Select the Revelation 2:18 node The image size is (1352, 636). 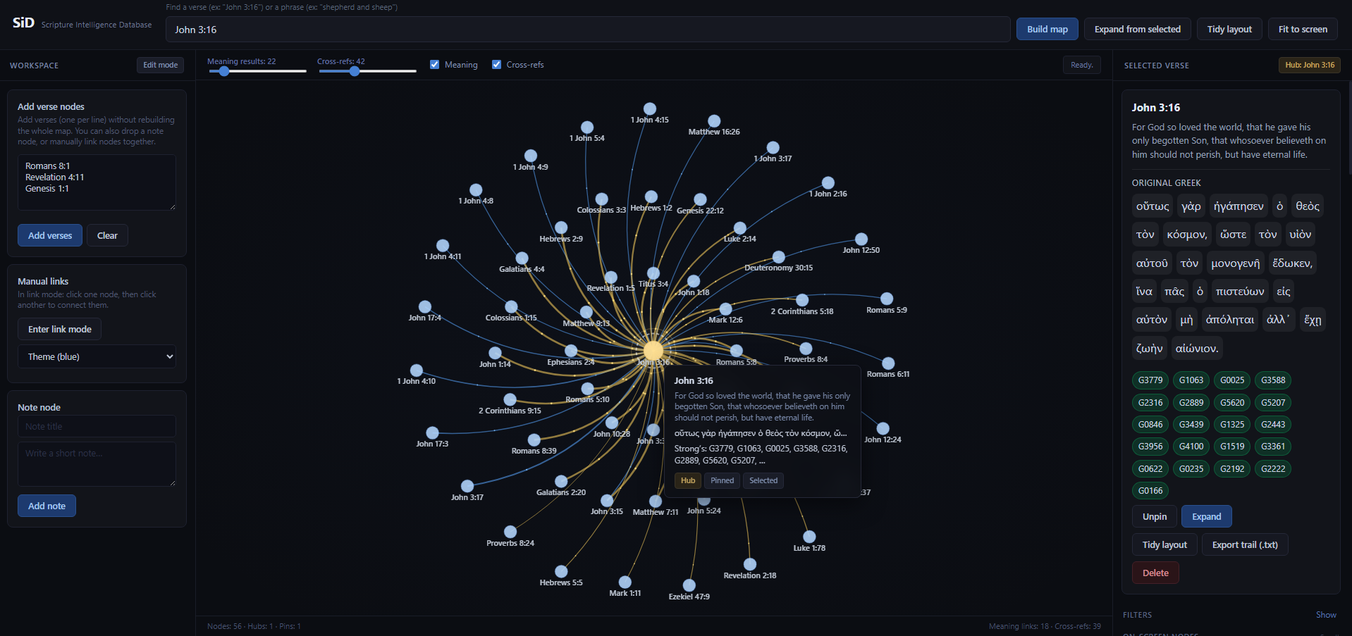(x=750, y=564)
